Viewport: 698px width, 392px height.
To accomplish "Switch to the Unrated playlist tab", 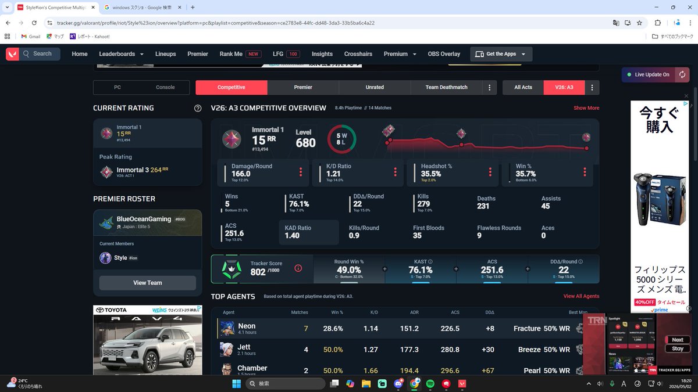I will coord(375,87).
